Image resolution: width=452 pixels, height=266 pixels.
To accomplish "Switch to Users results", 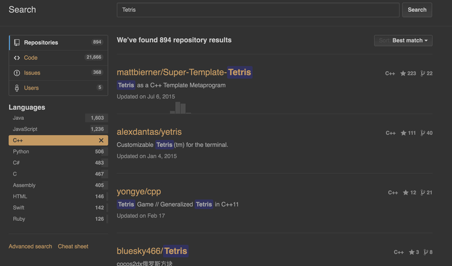I will tap(58, 88).
